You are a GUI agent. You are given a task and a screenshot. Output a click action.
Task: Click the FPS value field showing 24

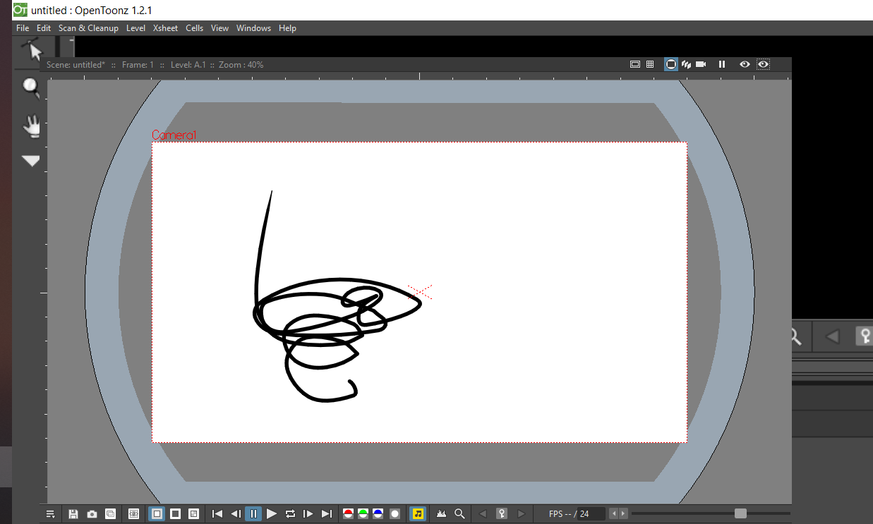pyautogui.click(x=591, y=514)
